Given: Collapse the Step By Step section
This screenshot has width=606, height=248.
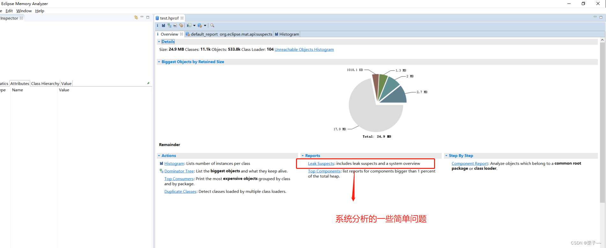Looking at the screenshot, I should point(446,156).
